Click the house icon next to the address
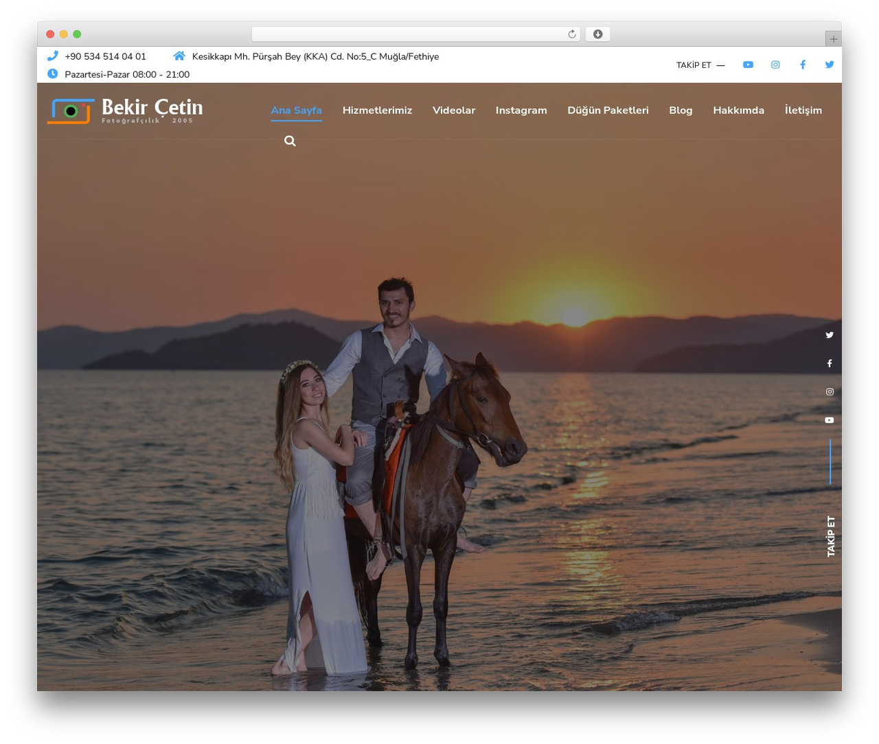 click(179, 56)
